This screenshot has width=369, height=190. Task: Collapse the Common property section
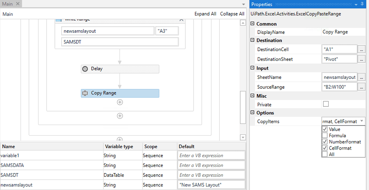(x=252, y=24)
